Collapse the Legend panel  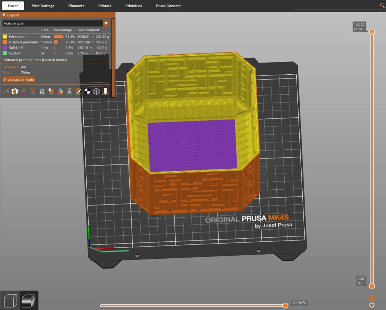click(x=4, y=15)
